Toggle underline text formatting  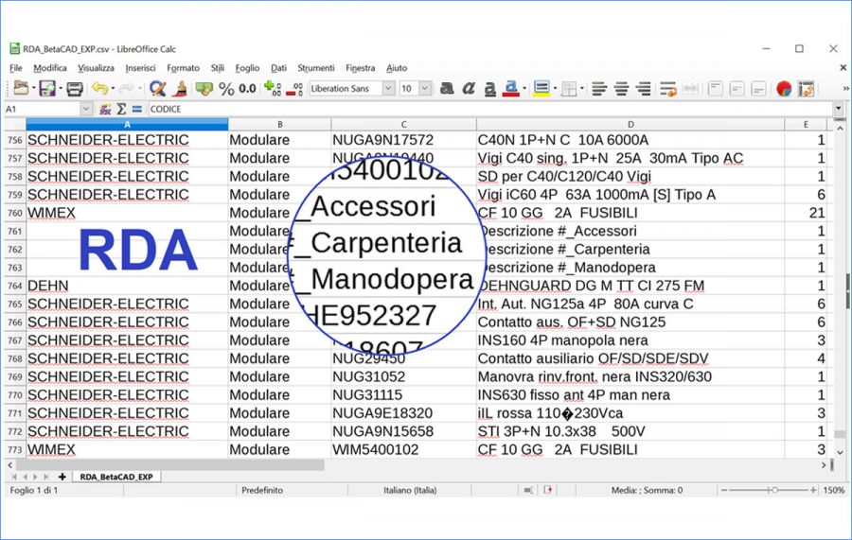click(x=489, y=89)
